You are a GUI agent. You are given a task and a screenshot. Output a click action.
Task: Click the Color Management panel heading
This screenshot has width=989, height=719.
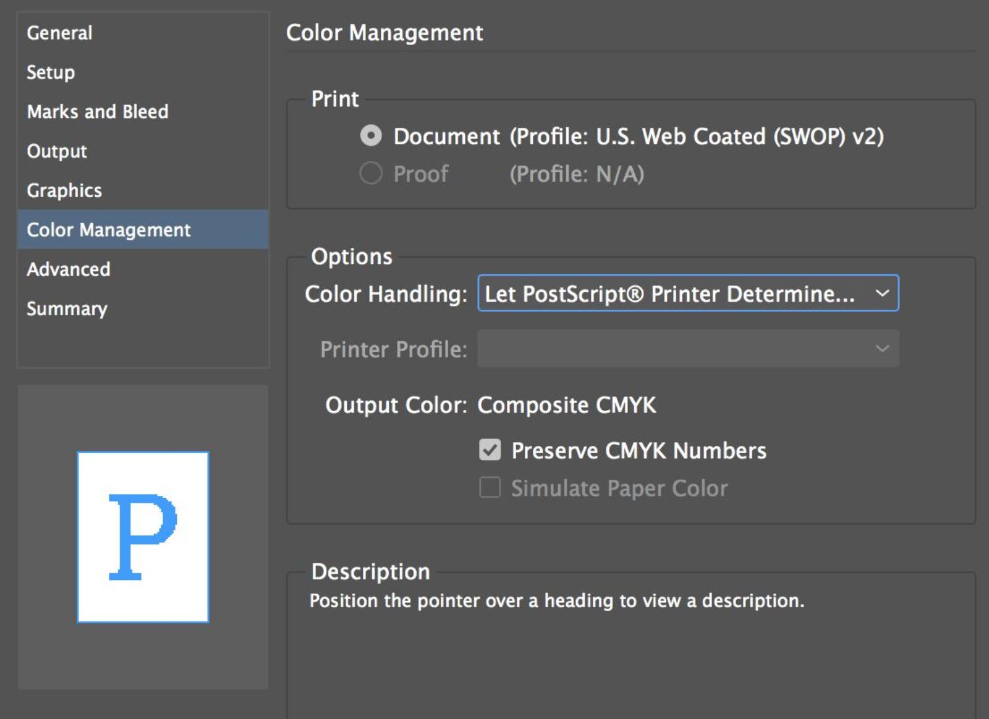pyautogui.click(x=384, y=33)
